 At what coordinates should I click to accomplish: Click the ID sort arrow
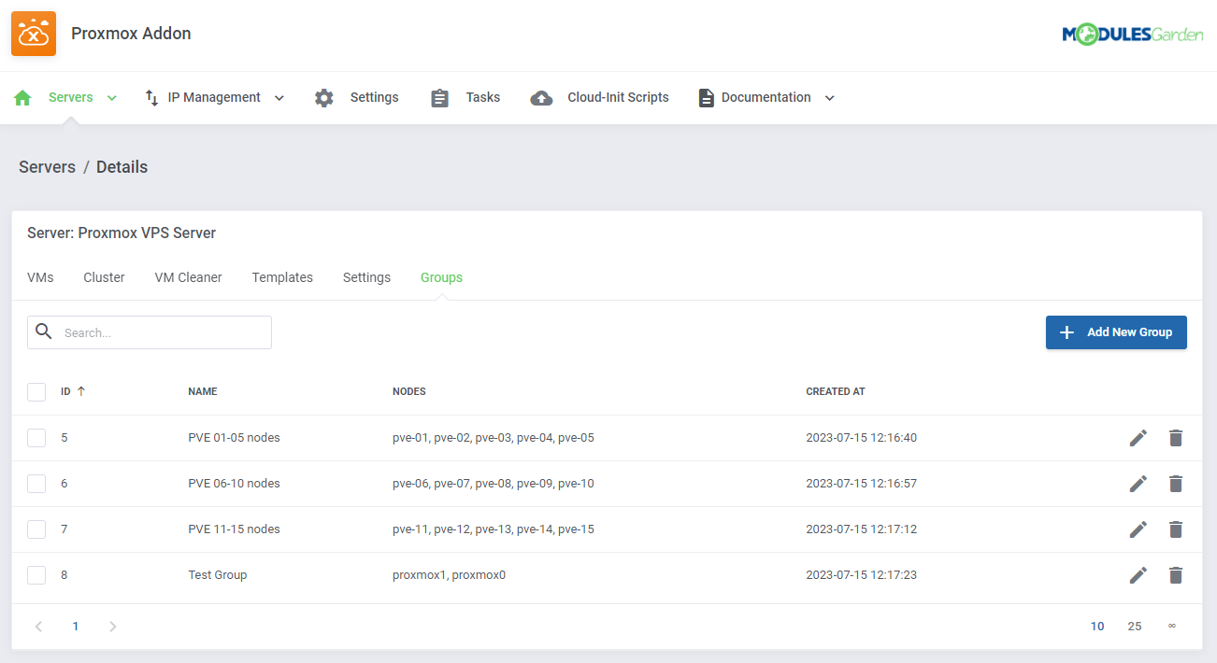(x=81, y=391)
